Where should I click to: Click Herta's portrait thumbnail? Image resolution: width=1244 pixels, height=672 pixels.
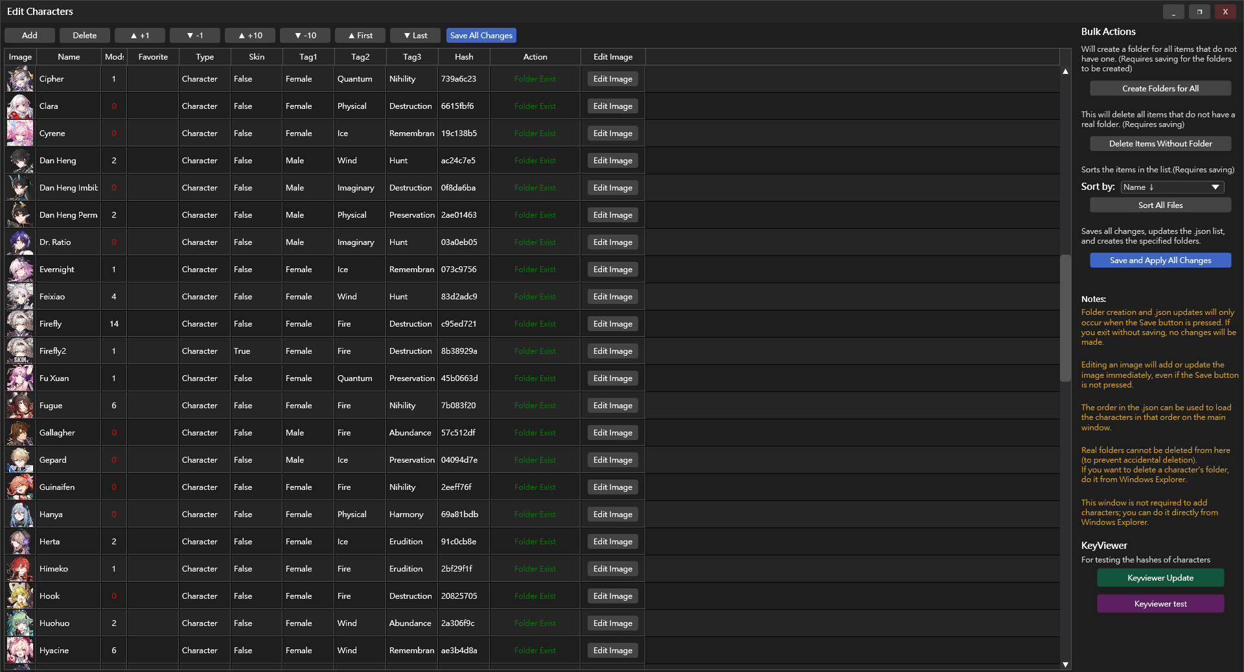pyautogui.click(x=20, y=542)
